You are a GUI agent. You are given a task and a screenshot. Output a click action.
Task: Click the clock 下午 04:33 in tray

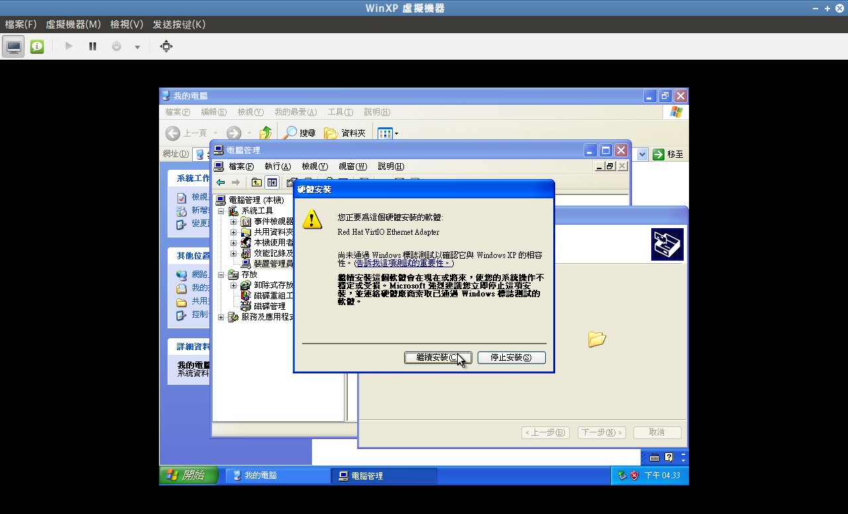(x=662, y=476)
